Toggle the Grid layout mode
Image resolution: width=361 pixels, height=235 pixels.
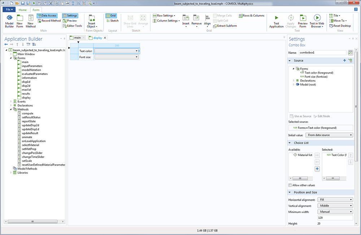(x=111, y=16)
